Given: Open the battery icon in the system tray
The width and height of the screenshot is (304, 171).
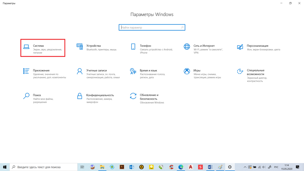Looking at the screenshot, I should coord(254,167).
